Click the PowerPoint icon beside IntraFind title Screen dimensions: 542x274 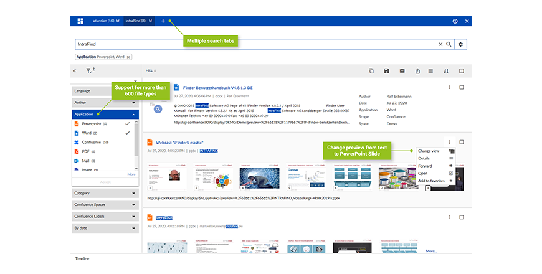click(150, 218)
